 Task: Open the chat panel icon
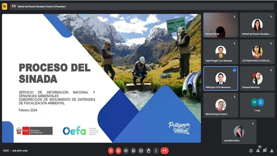point(265,150)
